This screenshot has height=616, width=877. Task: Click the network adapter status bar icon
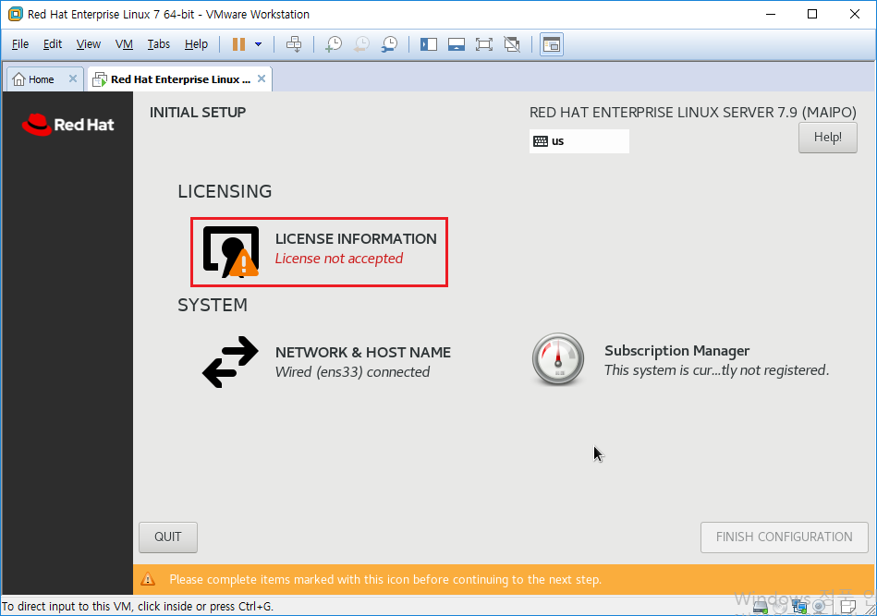coord(799,606)
